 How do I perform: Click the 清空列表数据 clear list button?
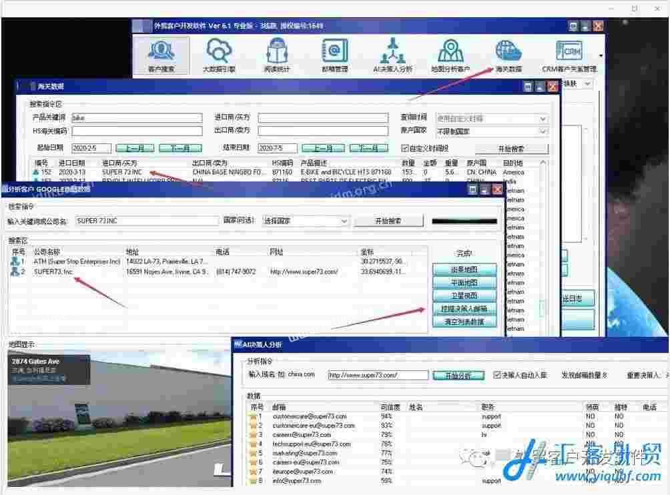point(464,322)
